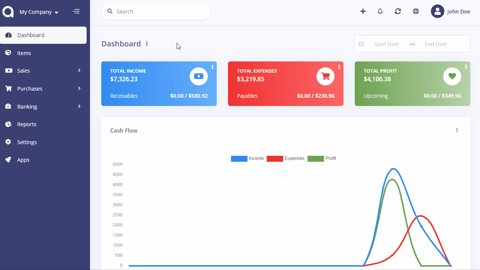Toggle the Profit series in chart legend

(322, 159)
